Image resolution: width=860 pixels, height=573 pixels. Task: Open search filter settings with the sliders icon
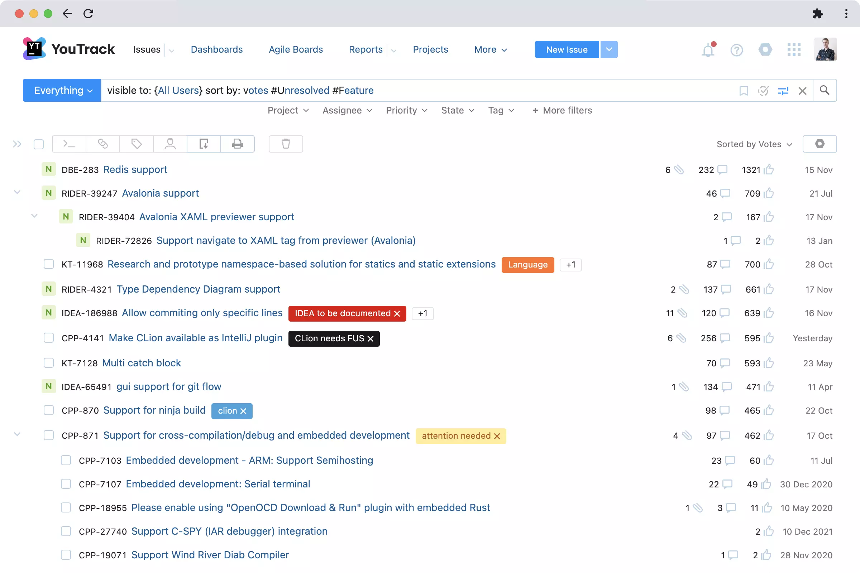point(784,91)
